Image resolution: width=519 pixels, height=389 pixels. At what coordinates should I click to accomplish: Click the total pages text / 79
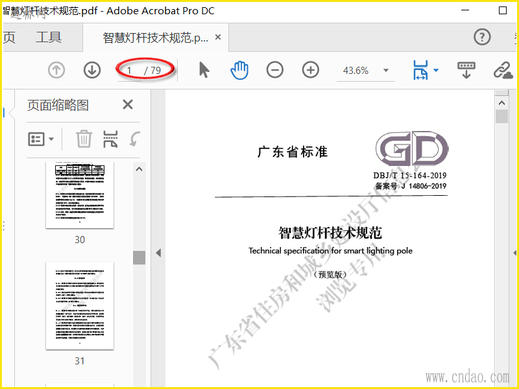click(x=152, y=71)
